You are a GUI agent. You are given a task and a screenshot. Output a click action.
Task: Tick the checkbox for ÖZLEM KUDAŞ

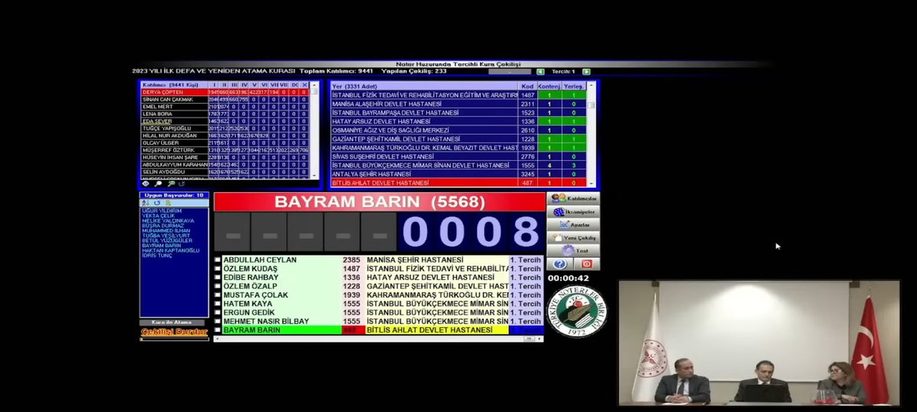coord(218,269)
